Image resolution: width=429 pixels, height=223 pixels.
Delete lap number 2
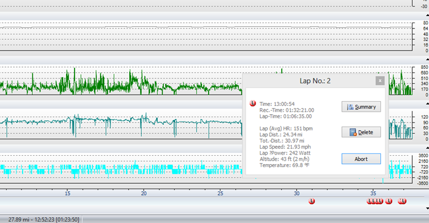click(361, 132)
